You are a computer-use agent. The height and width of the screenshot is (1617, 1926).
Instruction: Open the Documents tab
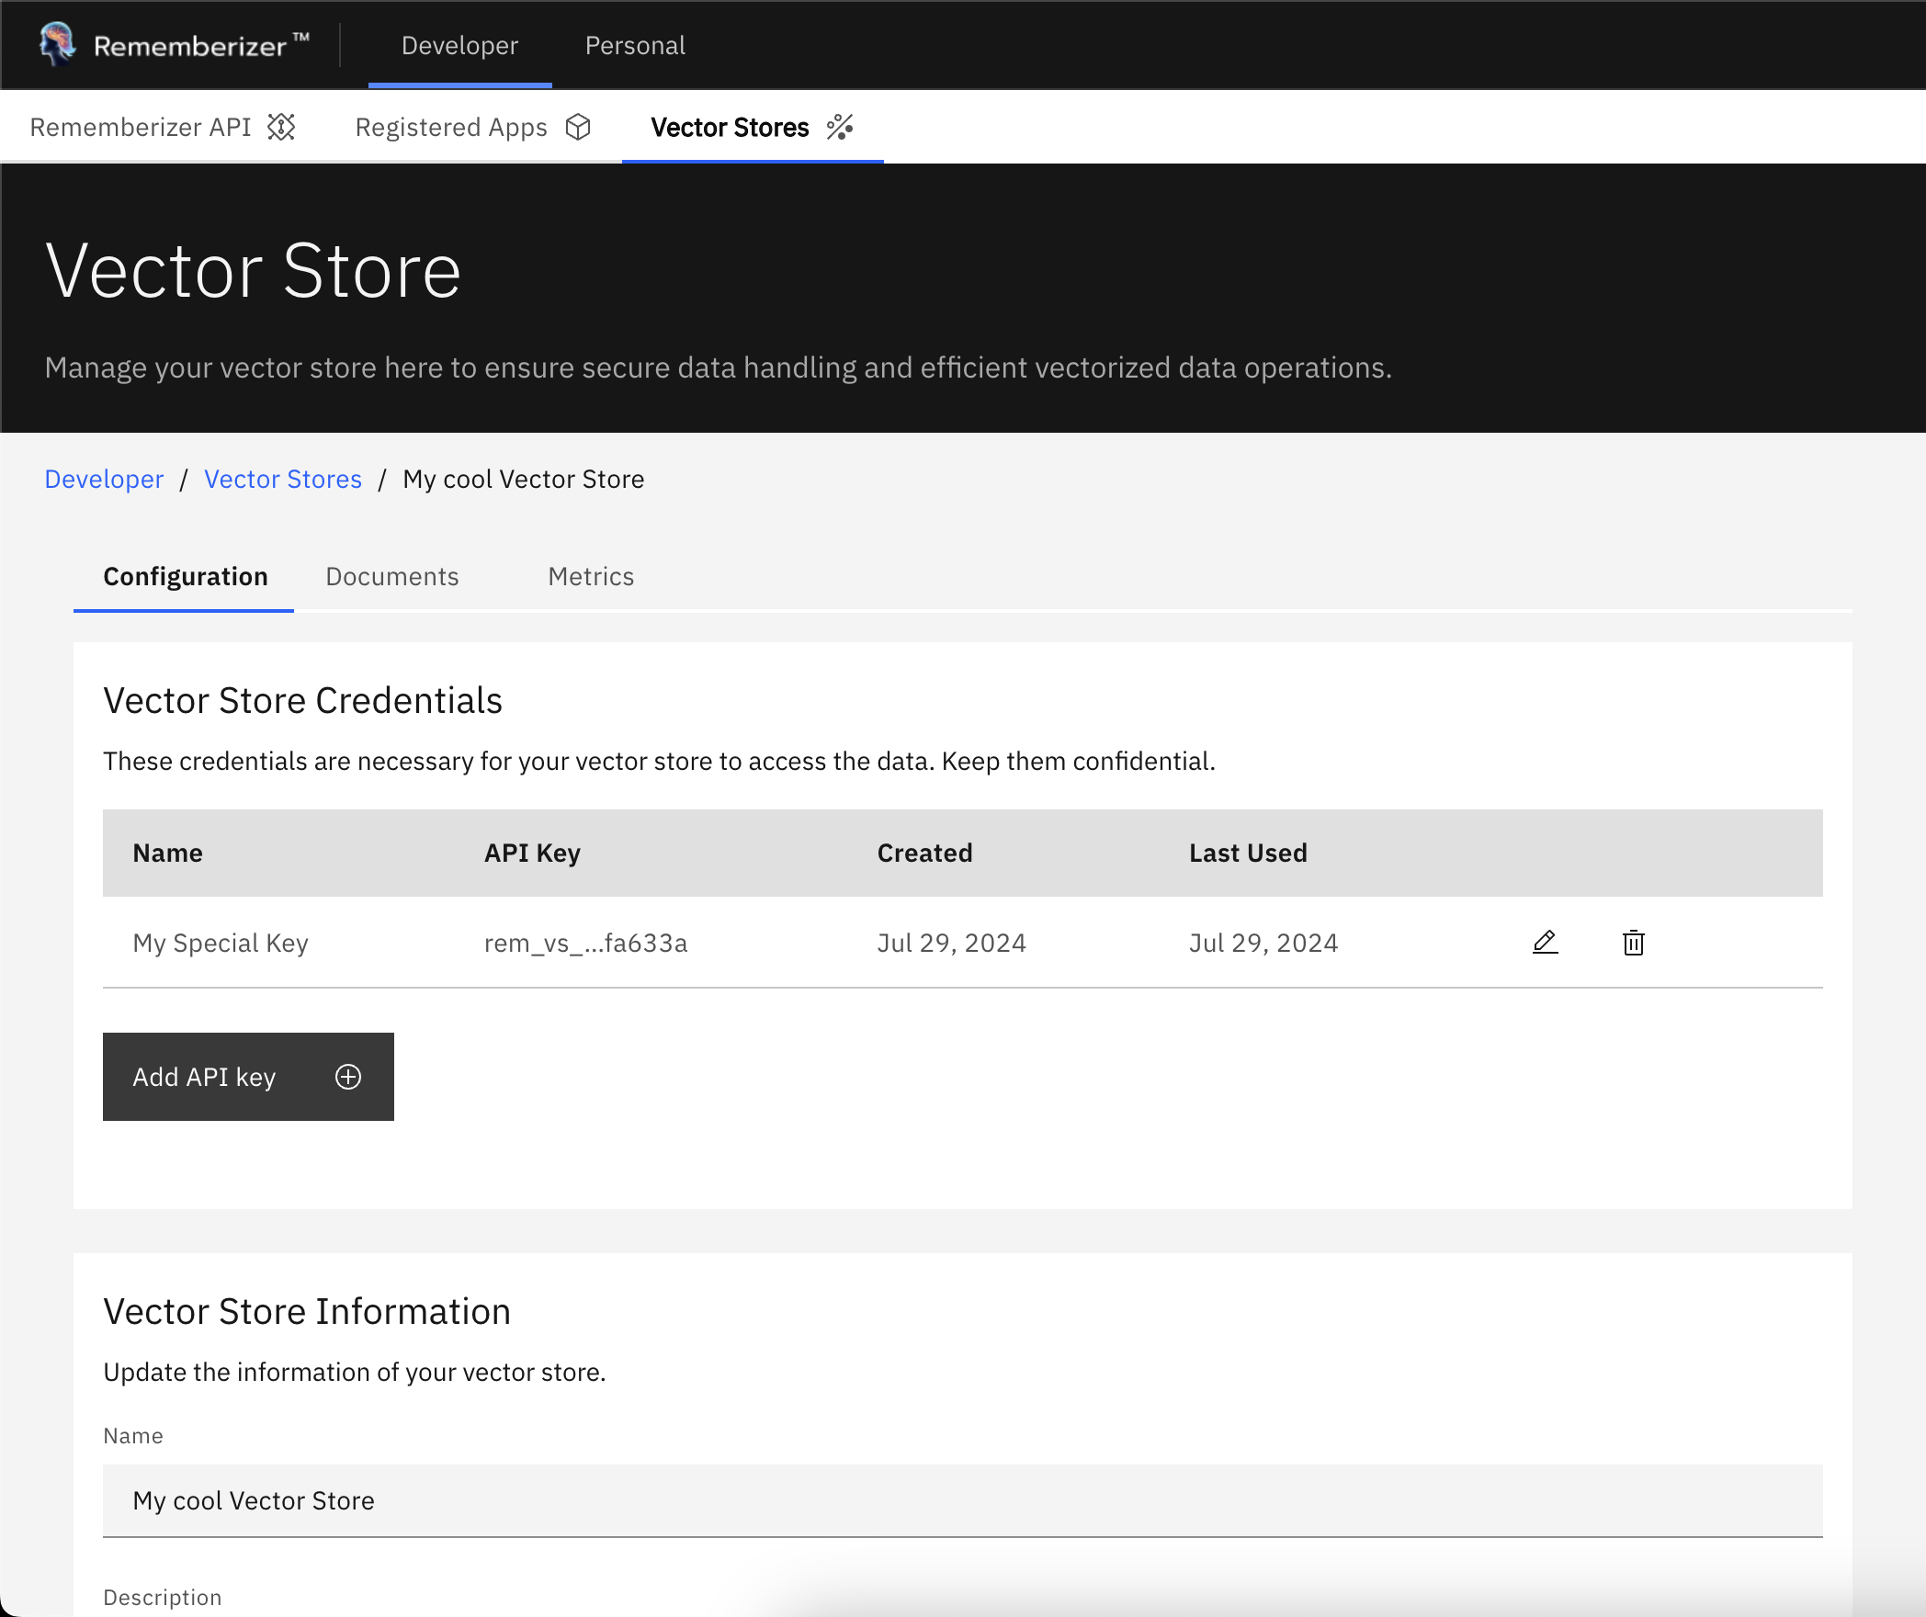pos(391,576)
